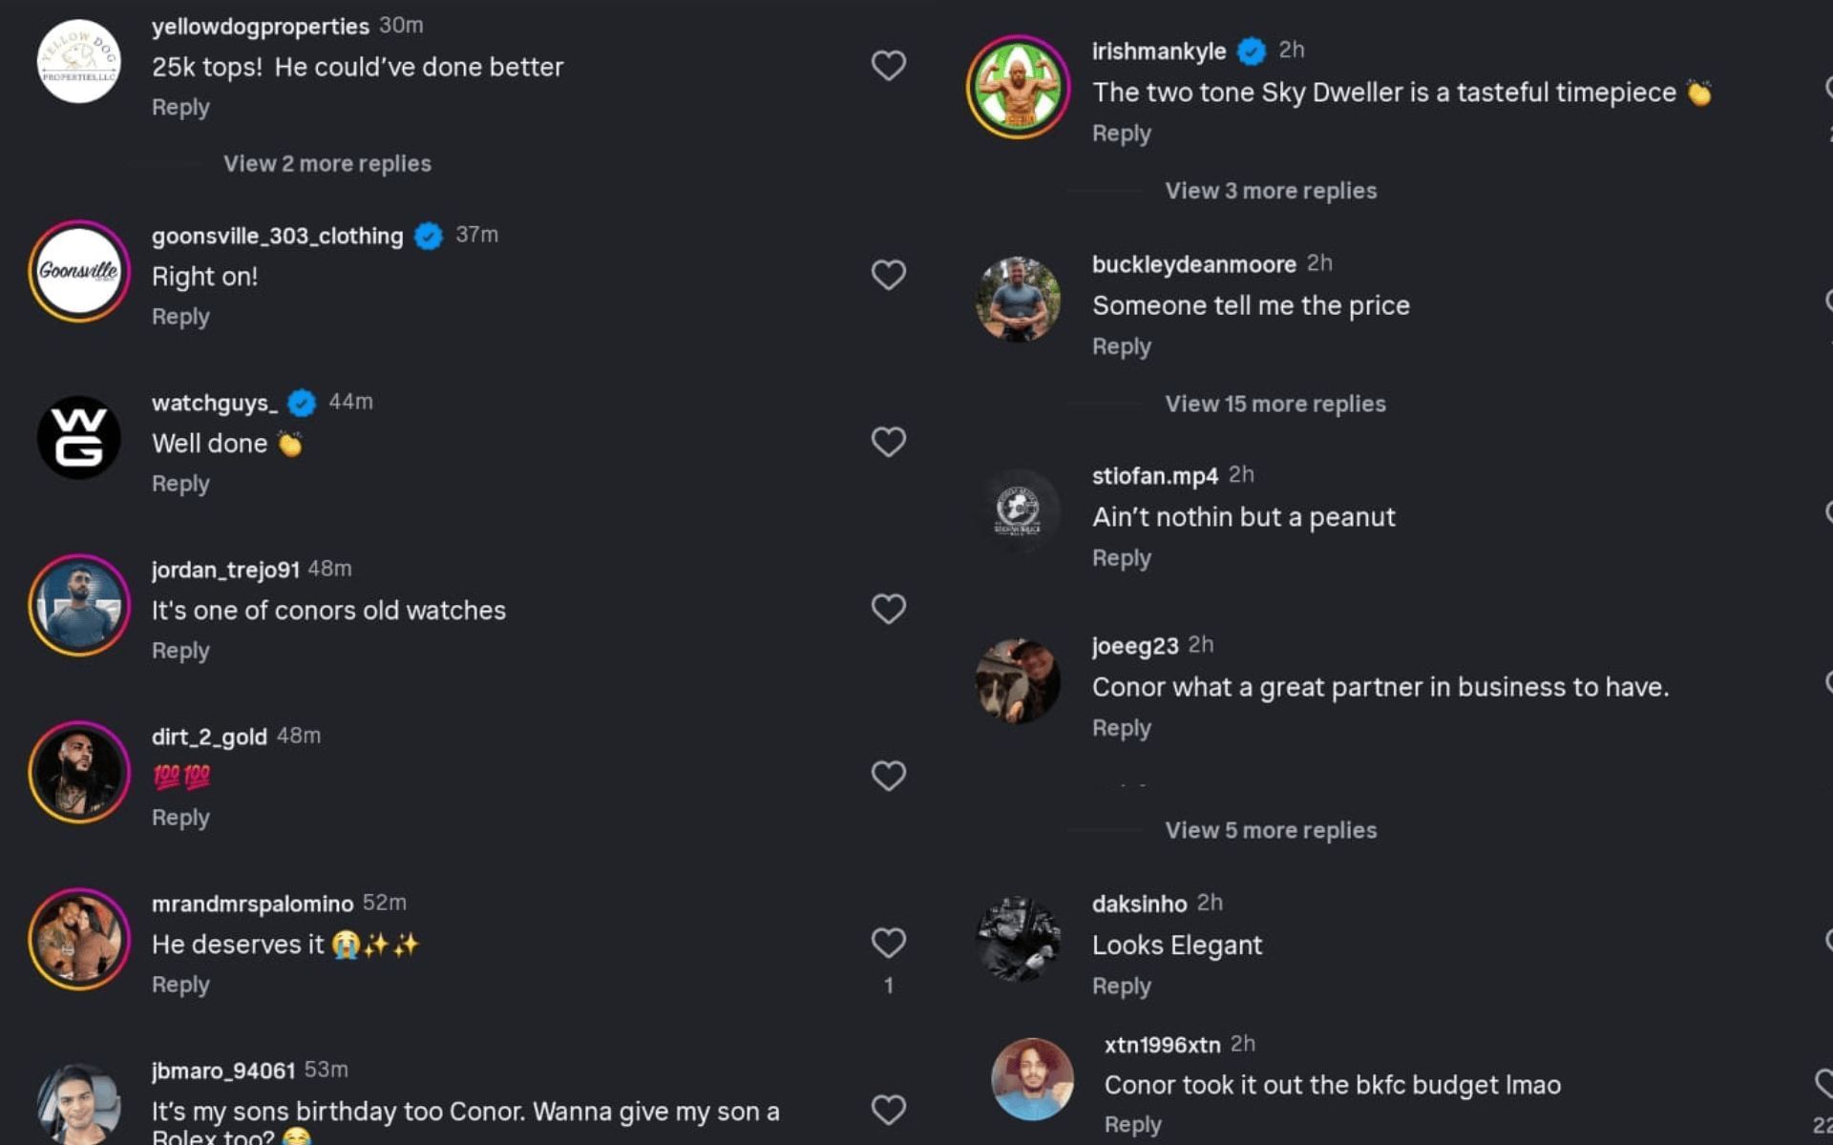The width and height of the screenshot is (1833, 1145).
Task: Like yellowdogproperties' comment with the heart
Action: 888,65
